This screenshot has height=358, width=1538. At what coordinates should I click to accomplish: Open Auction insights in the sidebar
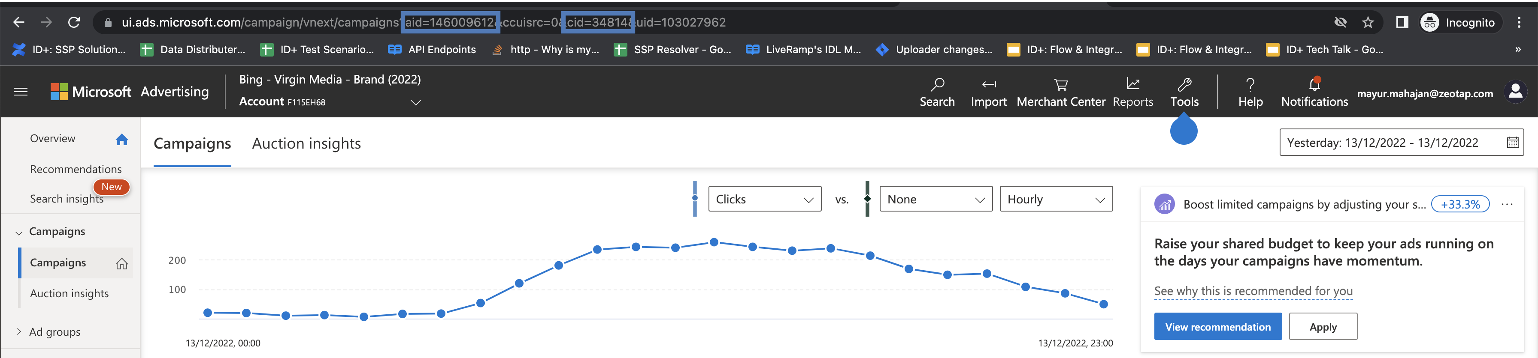click(69, 293)
